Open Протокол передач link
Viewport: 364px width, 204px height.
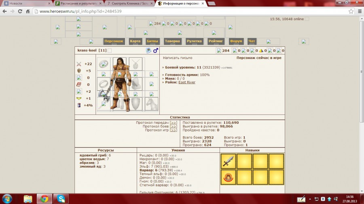coord(174,123)
